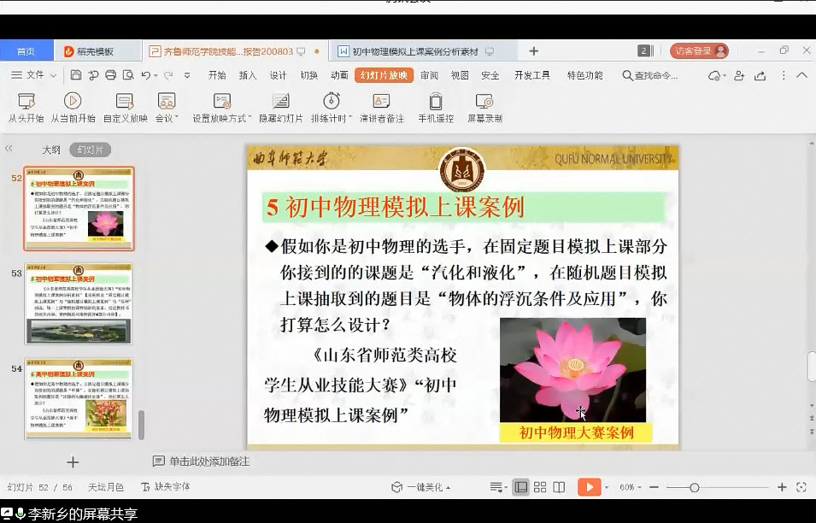Select slide 53 thumbnail
The height and width of the screenshot is (523, 816).
click(x=79, y=303)
